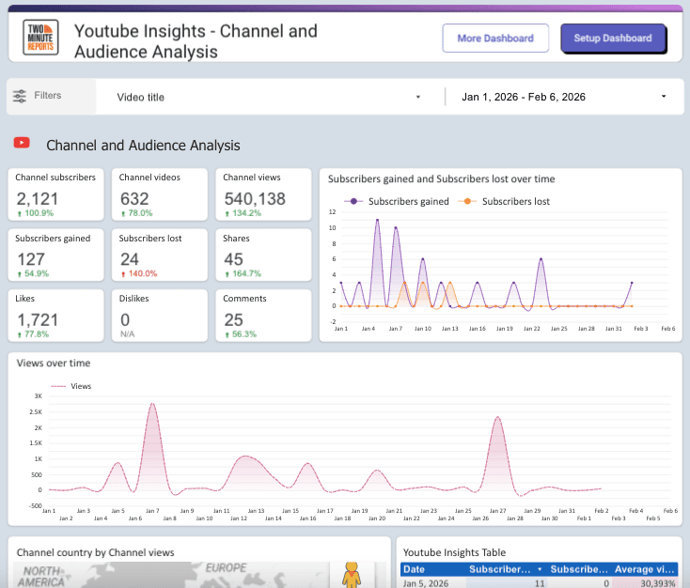
Task: Click the Shares 45 value
Action: tap(234, 259)
